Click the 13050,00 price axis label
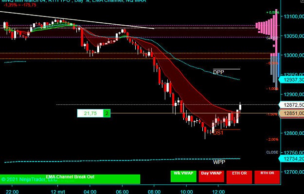 (x=294, y=36)
